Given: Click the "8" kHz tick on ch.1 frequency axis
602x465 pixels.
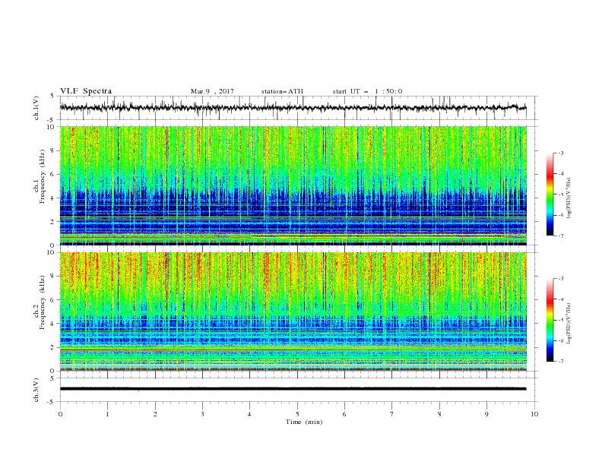Looking at the screenshot, I should click(52, 150).
